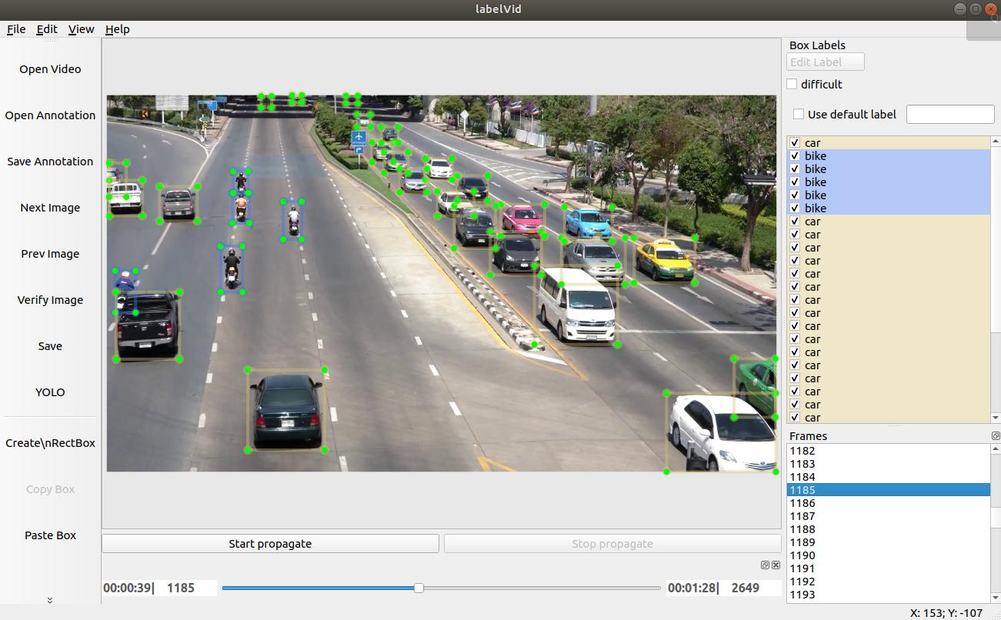Open the Help menu
Screen dimensions: 1001x620
pyautogui.click(x=117, y=29)
